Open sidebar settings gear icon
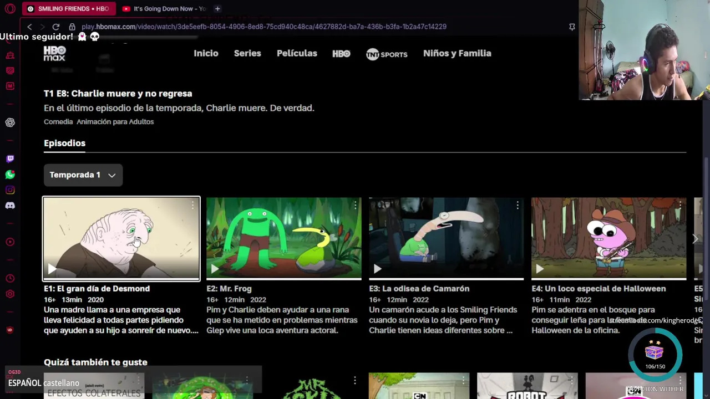This screenshot has height=399, width=710. (10, 294)
